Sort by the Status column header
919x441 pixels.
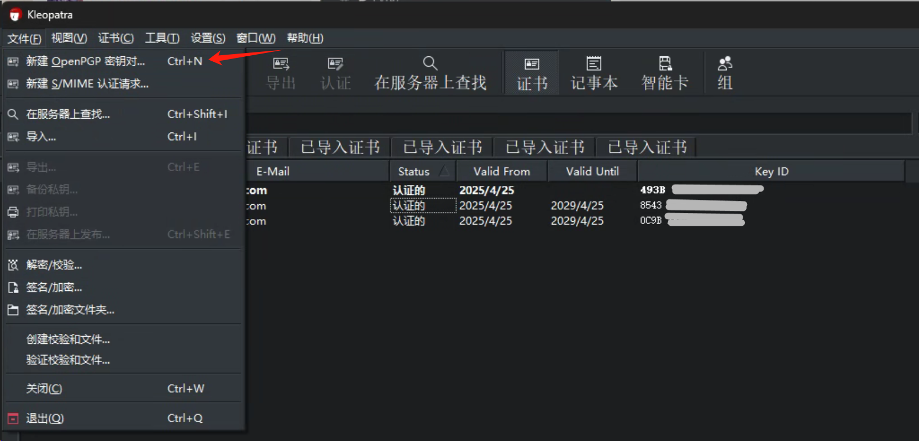click(x=414, y=172)
